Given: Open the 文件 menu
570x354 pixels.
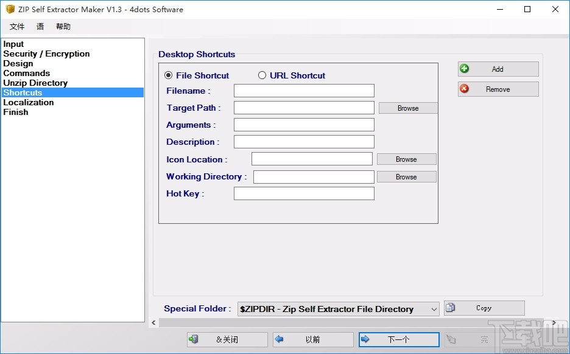Looking at the screenshot, I should (x=17, y=27).
